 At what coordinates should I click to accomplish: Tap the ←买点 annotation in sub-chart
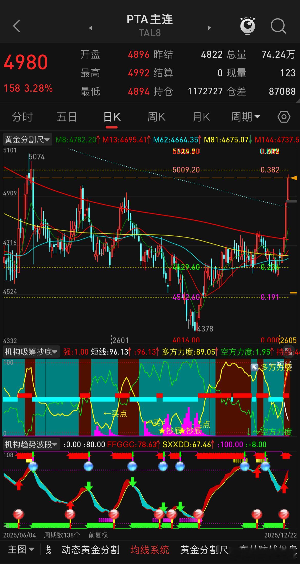point(115,413)
